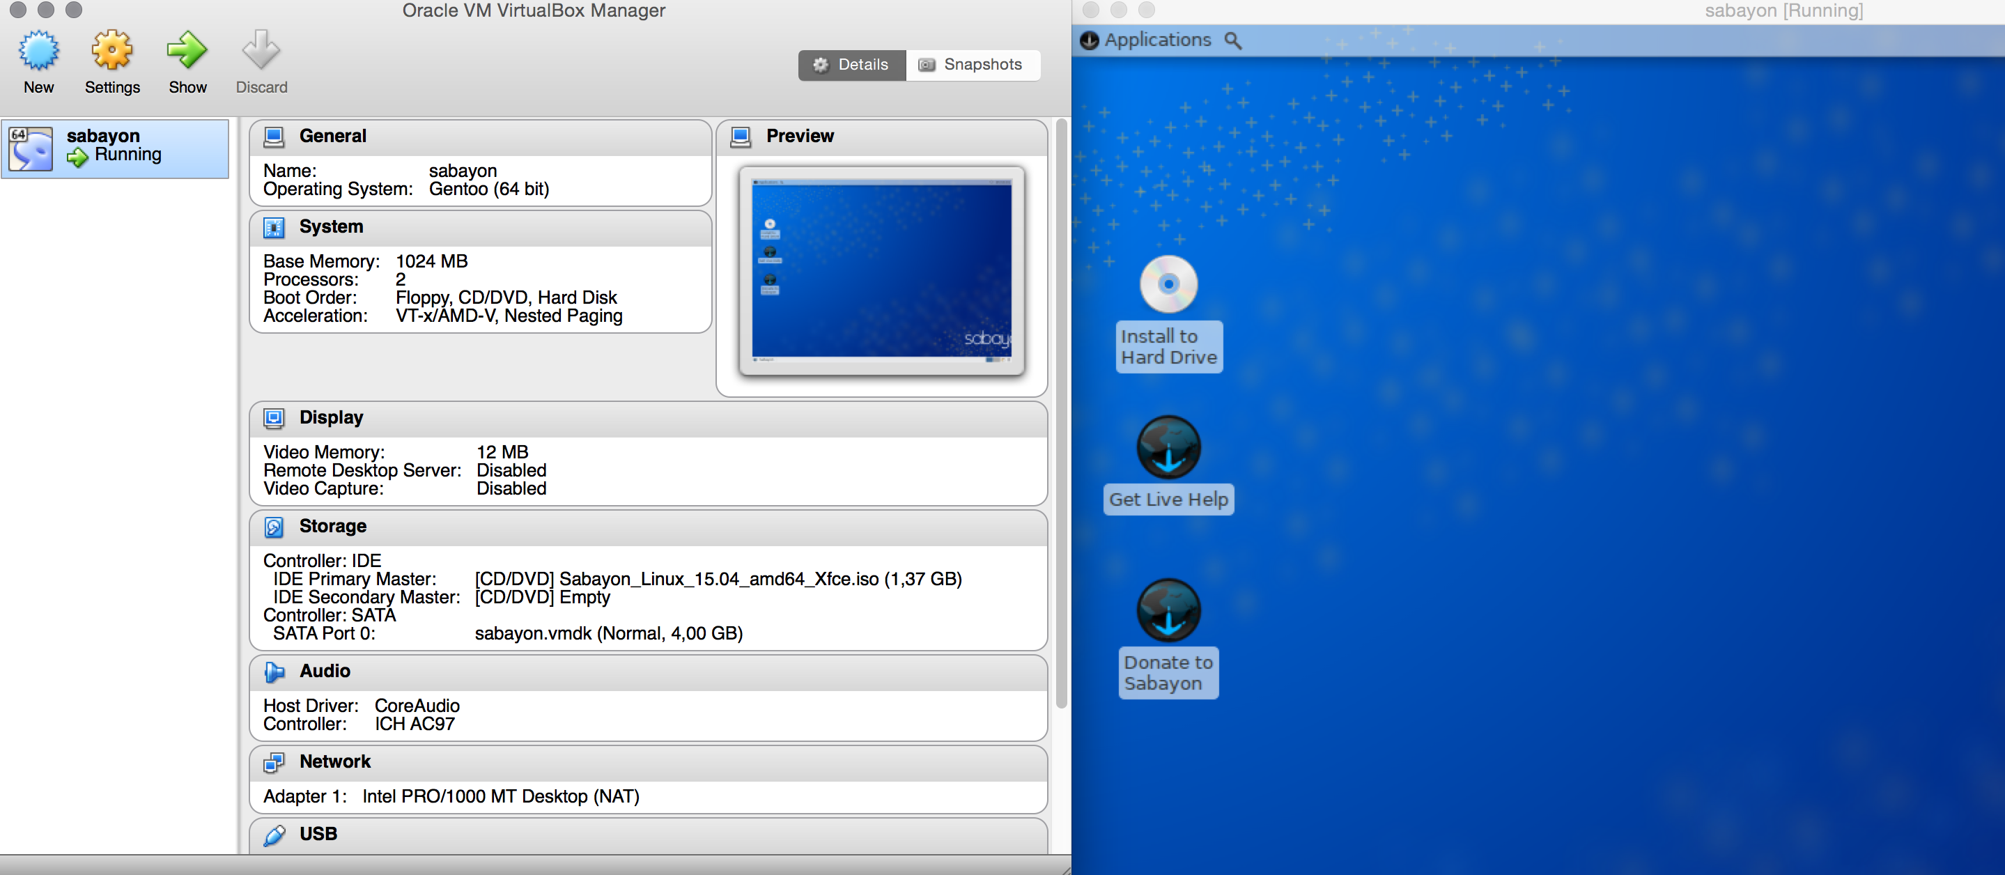Click the VM preview thumbnail

click(881, 270)
